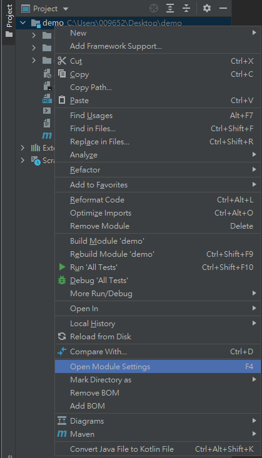Screen dimensions: 262x458
Task: Click the locate target icon in Project toolbar
Action: pyautogui.click(x=154, y=8)
